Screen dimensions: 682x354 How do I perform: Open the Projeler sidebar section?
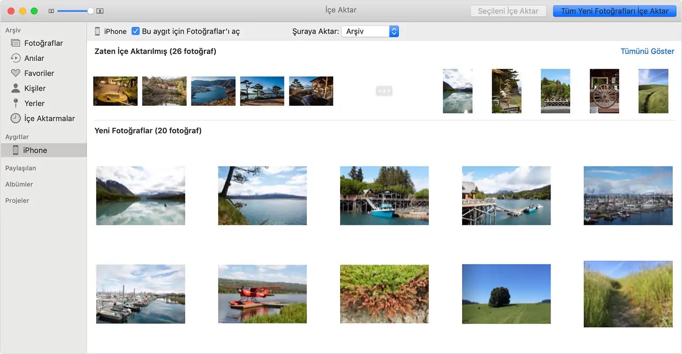tap(17, 201)
